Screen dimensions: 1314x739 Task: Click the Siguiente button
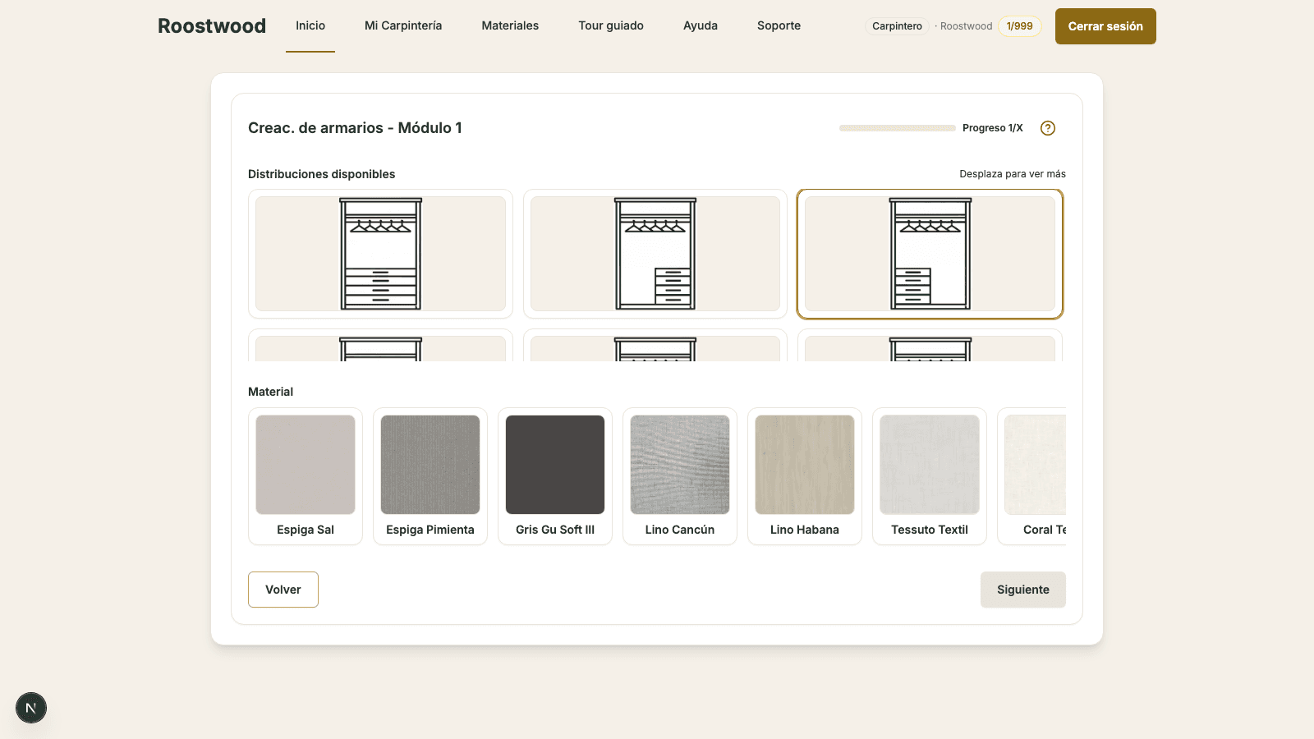[x=1023, y=590]
